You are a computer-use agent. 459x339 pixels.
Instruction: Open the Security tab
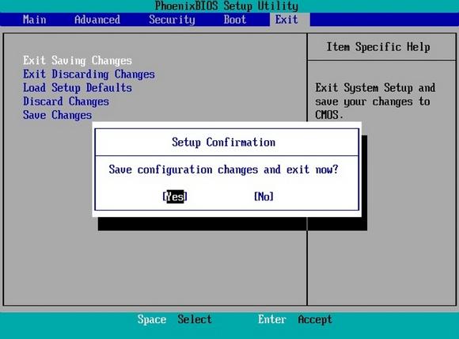point(172,20)
